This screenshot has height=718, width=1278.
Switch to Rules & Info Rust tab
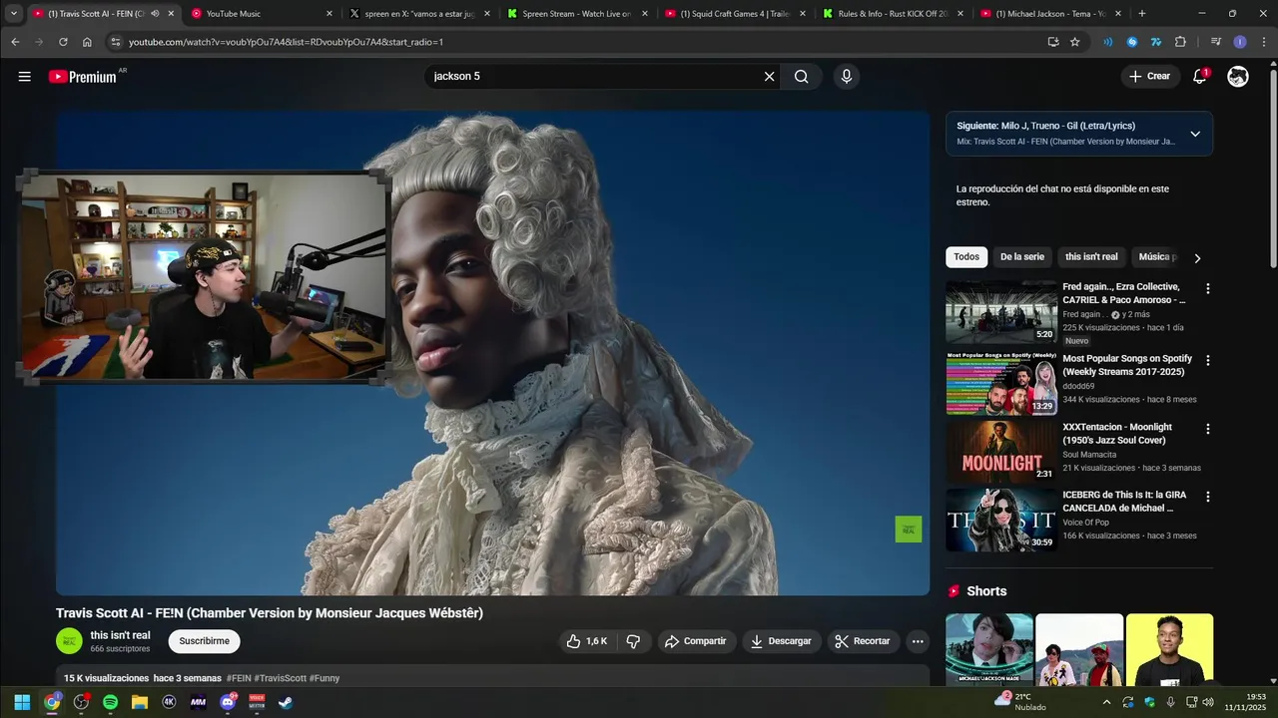click(893, 14)
